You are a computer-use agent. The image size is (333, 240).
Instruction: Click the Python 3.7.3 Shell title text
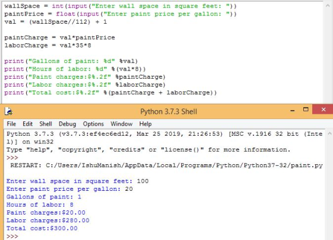point(169,111)
